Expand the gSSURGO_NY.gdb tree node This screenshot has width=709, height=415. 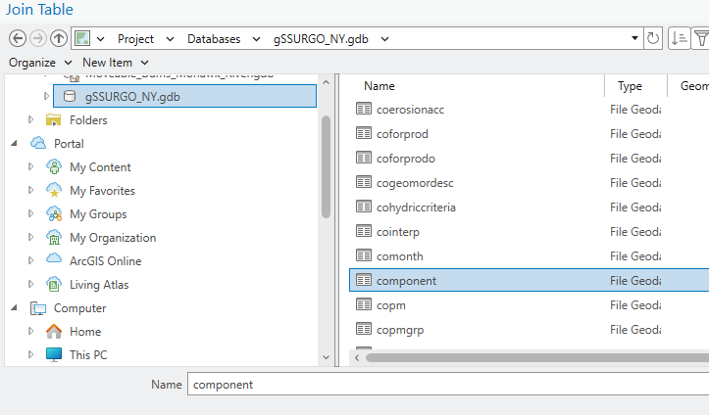[x=45, y=97]
